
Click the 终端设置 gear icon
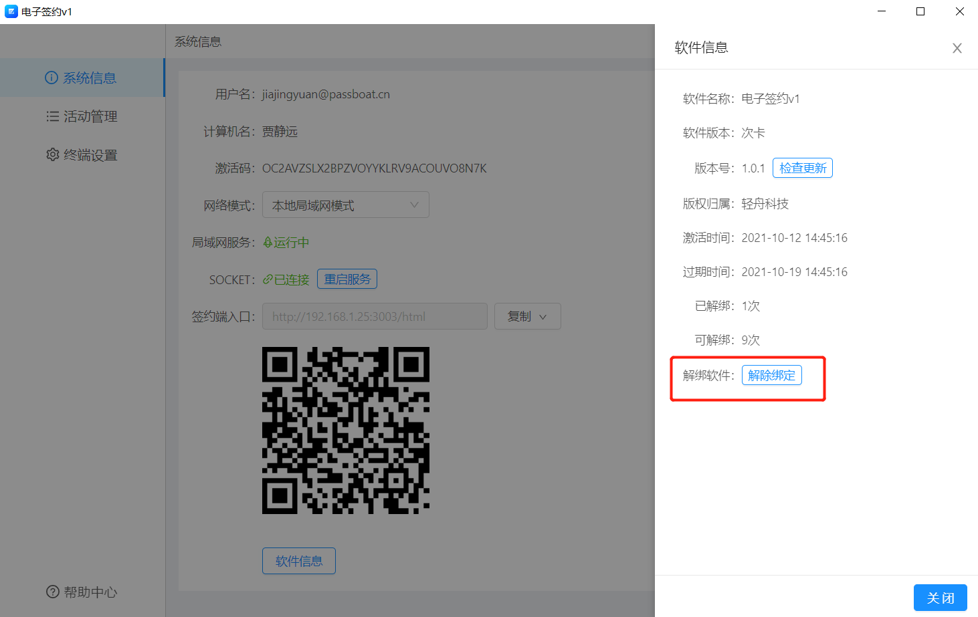[52, 155]
